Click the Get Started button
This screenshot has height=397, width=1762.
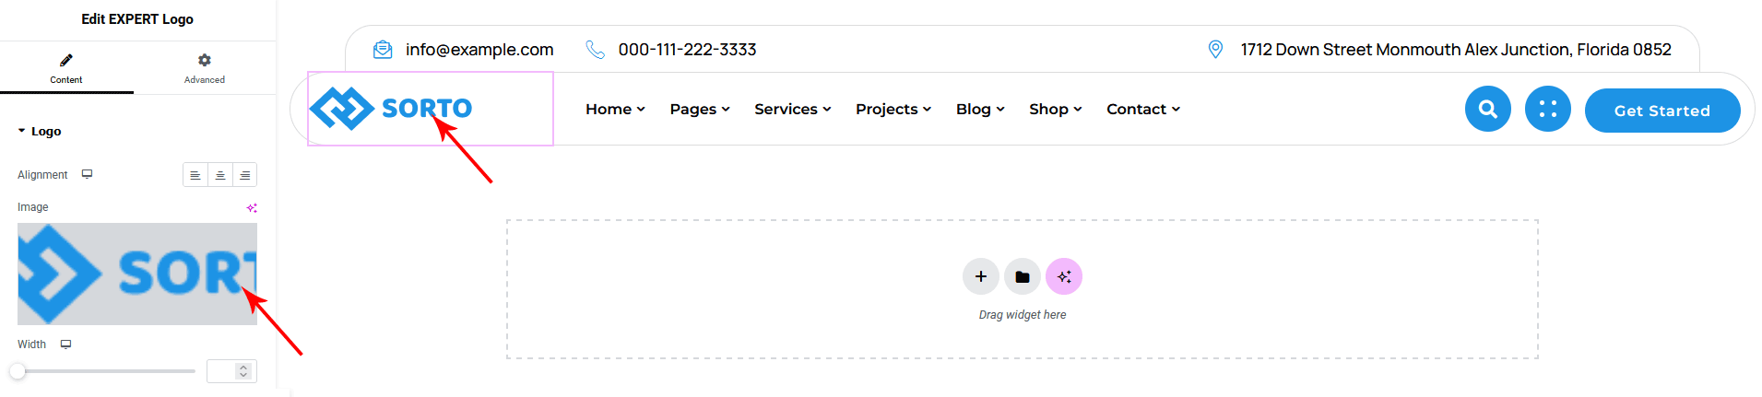click(x=1661, y=111)
